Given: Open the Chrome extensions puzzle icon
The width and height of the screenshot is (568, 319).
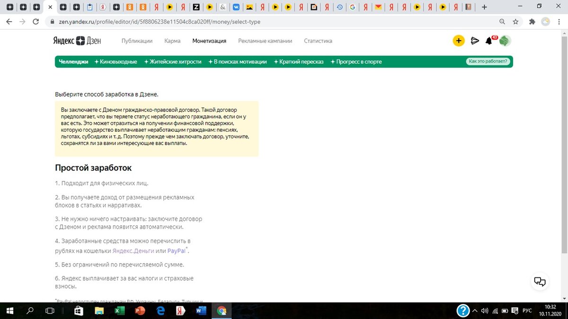Looking at the screenshot, I should 532,22.
